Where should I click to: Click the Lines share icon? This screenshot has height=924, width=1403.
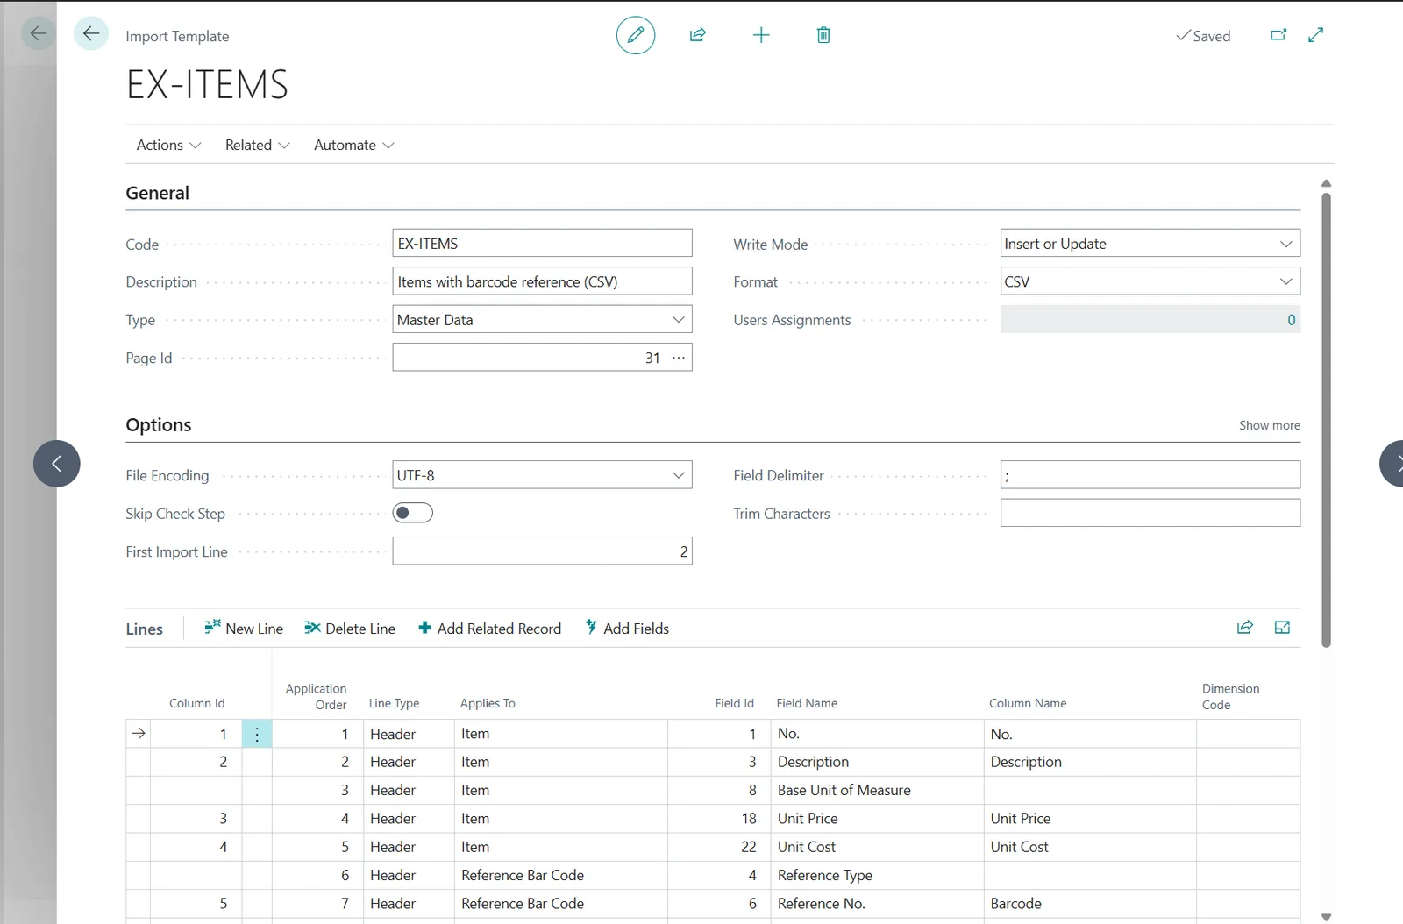coord(1245,628)
